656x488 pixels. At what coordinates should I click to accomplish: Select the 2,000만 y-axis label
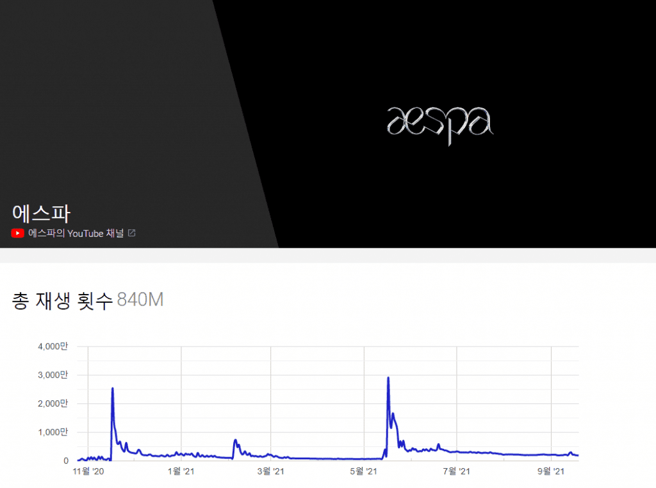pyautogui.click(x=53, y=403)
